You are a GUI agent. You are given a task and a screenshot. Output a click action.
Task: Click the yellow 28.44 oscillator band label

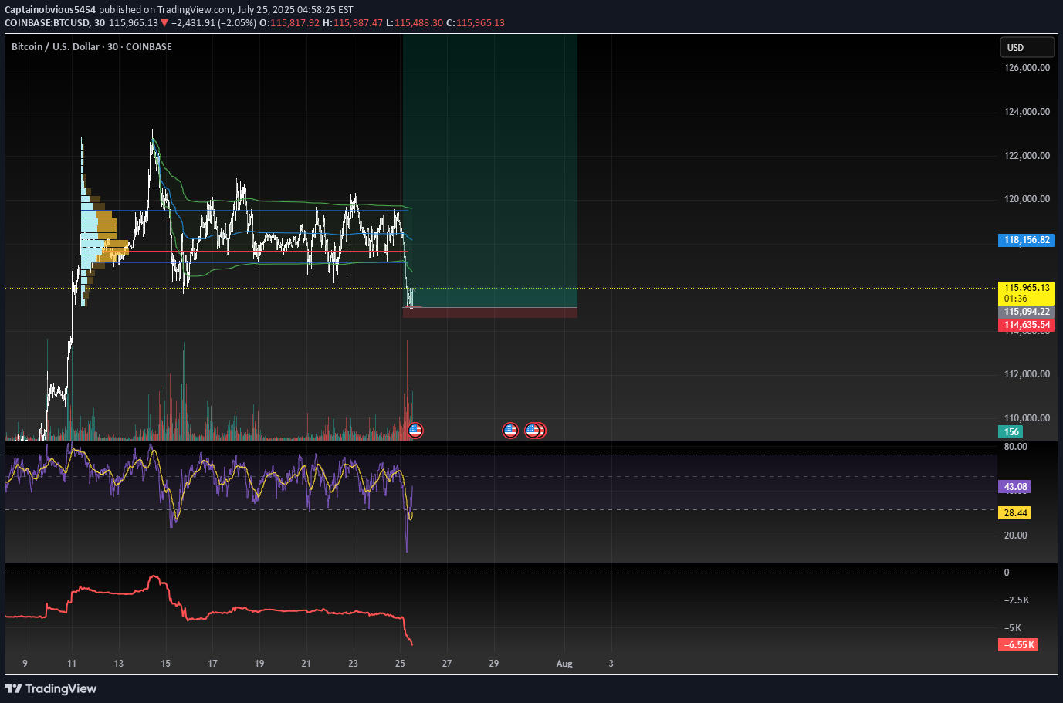coord(1014,512)
